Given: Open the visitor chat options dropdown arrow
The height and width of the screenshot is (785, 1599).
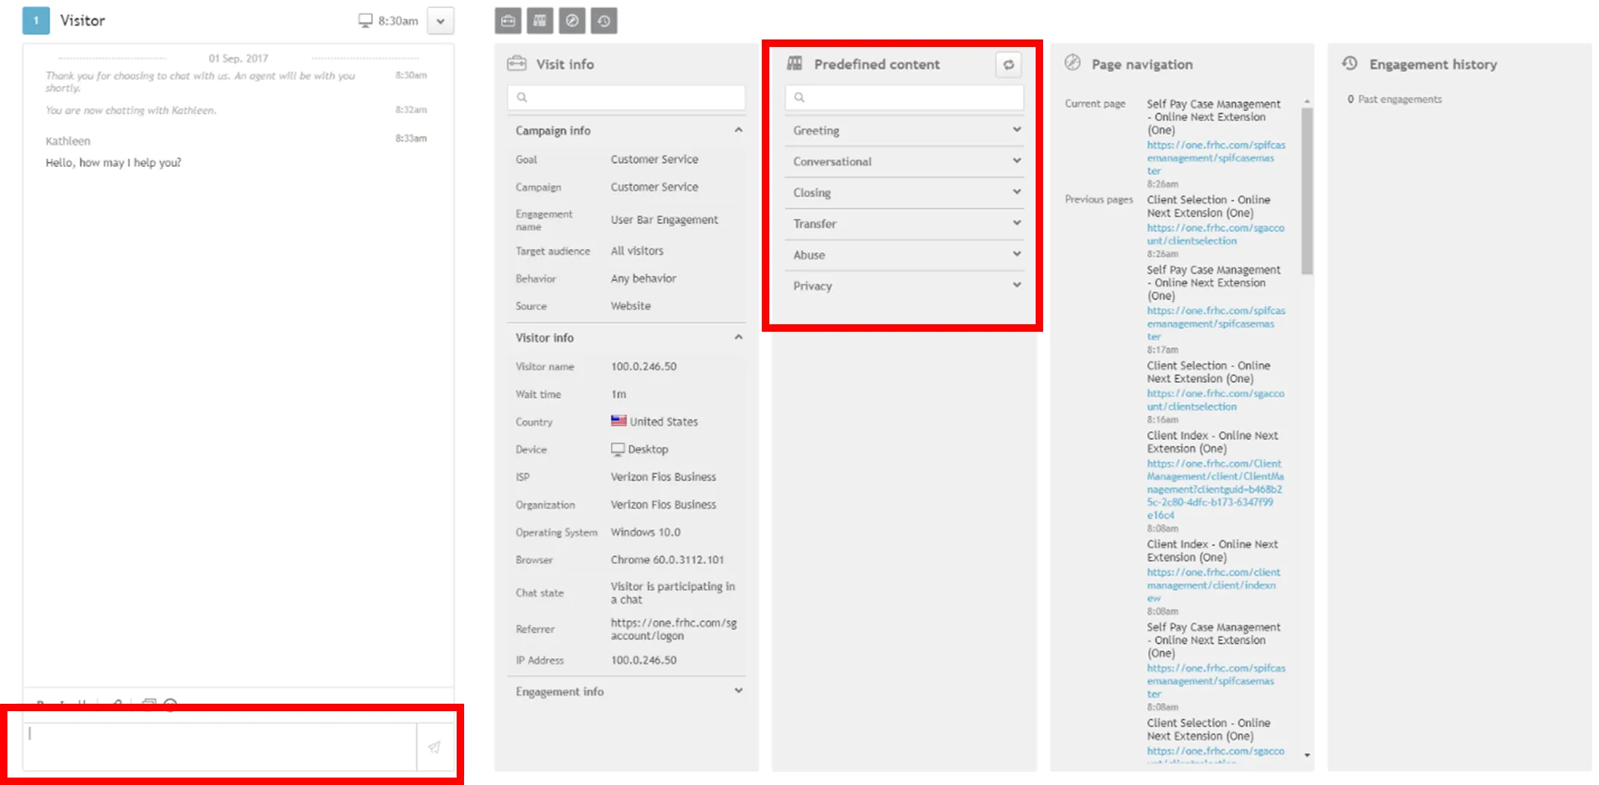Looking at the screenshot, I should (x=441, y=21).
